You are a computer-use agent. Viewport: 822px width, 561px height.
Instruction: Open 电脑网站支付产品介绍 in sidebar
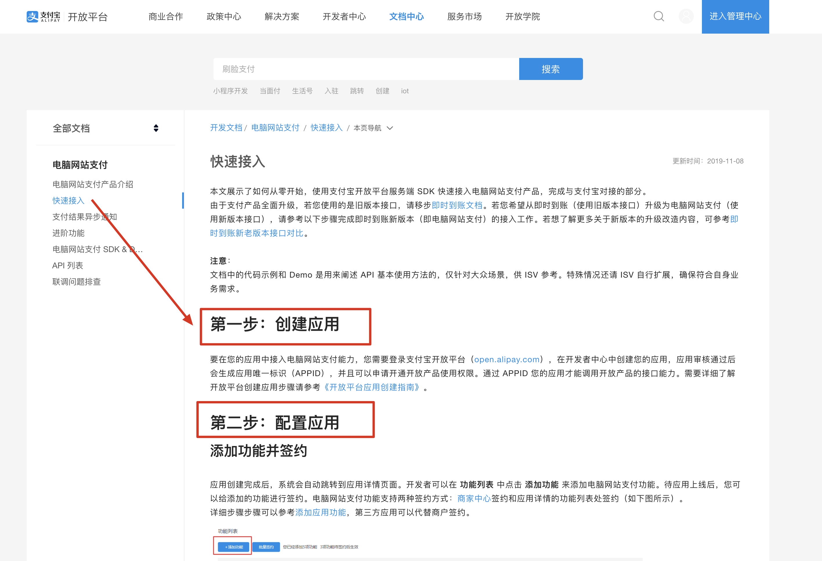click(93, 184)
